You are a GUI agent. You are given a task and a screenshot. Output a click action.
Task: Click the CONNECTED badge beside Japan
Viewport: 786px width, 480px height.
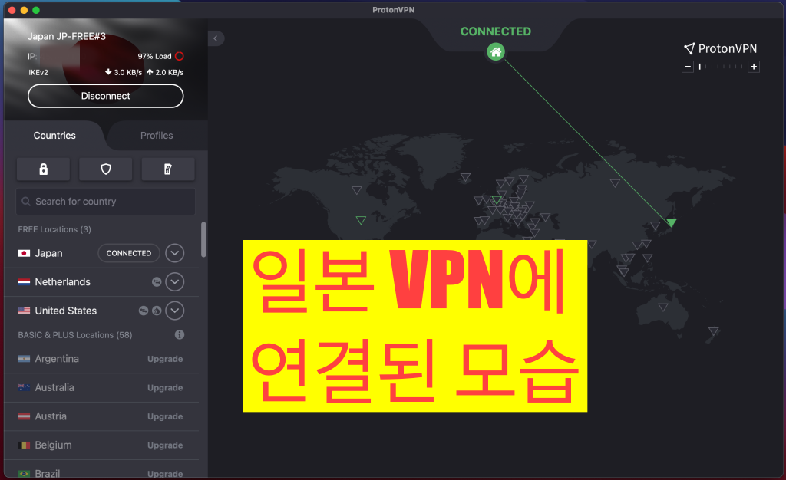point(129,253)
